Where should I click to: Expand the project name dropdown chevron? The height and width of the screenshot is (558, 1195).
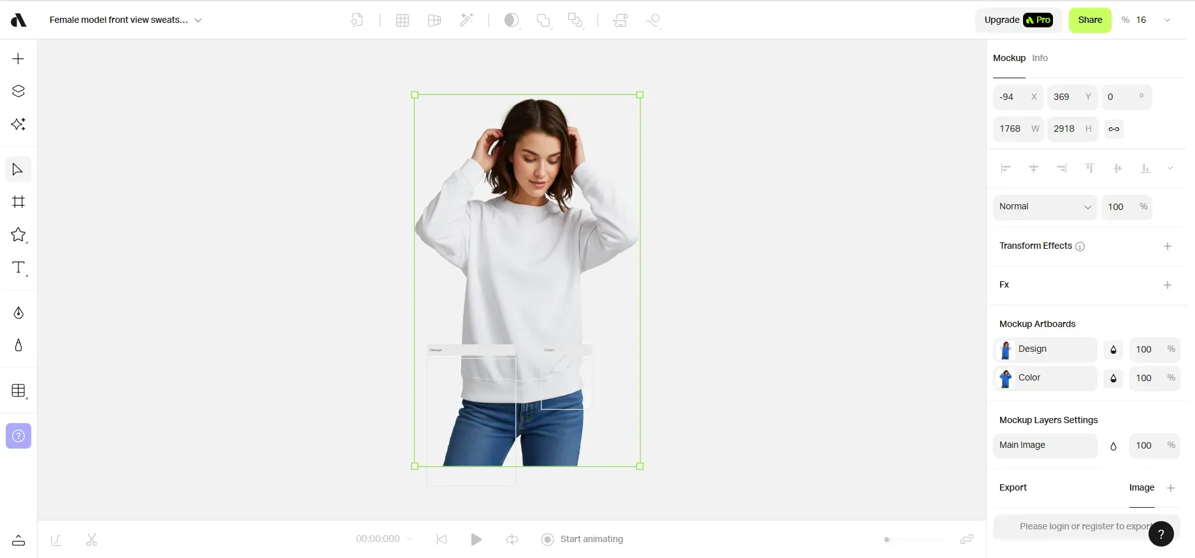(x=198, y=20)
